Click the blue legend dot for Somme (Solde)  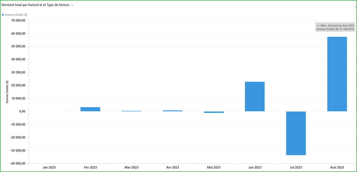pos(3,15)
